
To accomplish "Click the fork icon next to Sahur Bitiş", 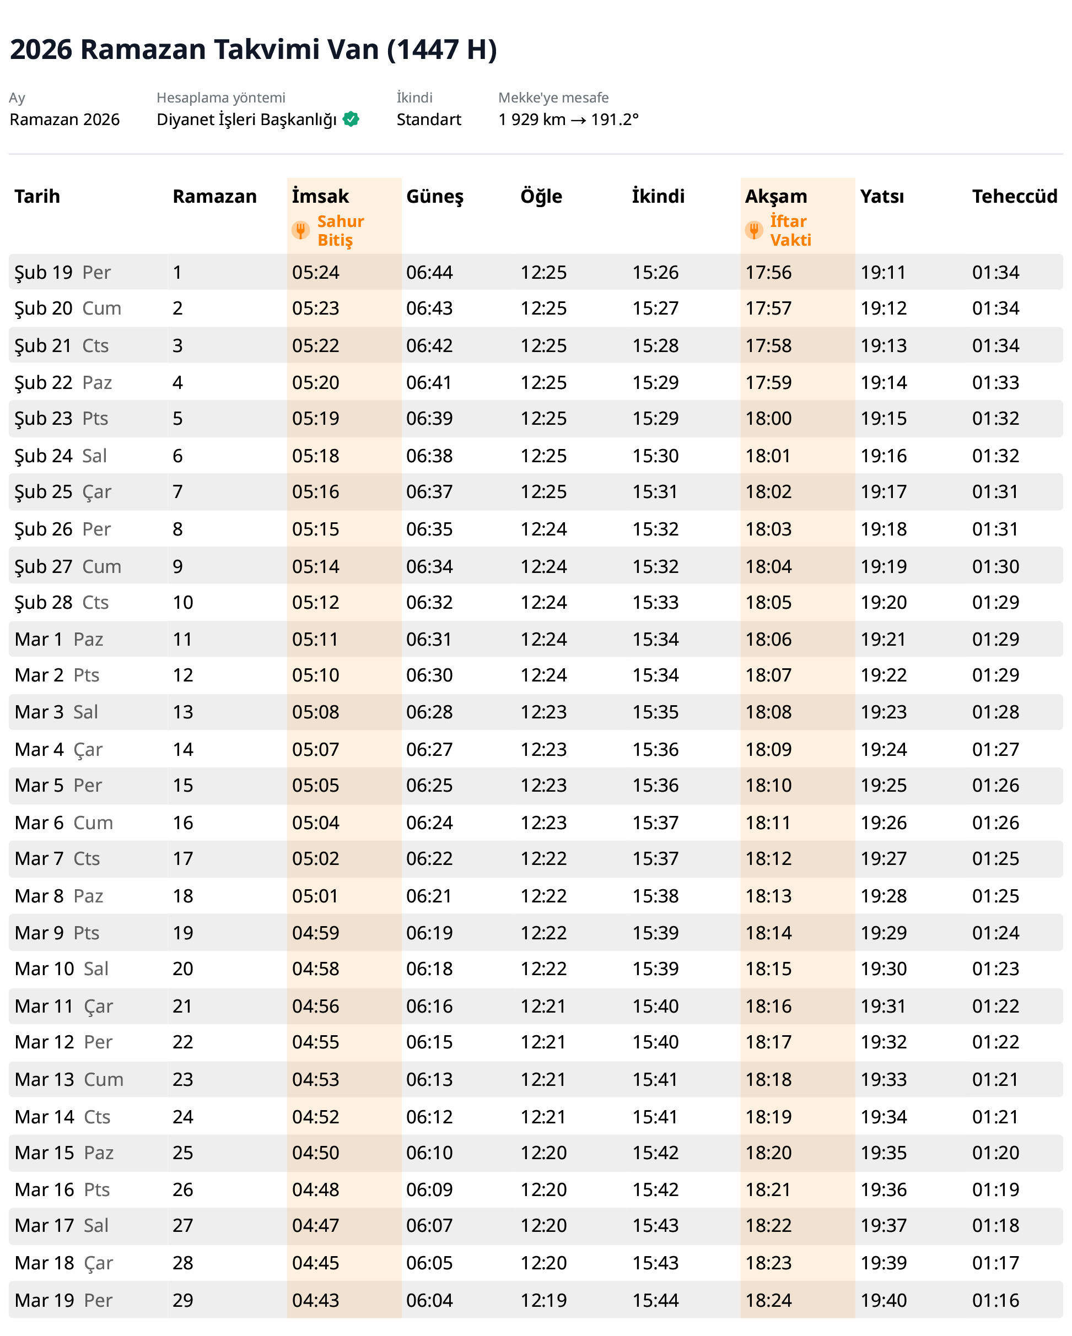I will 301,230.
